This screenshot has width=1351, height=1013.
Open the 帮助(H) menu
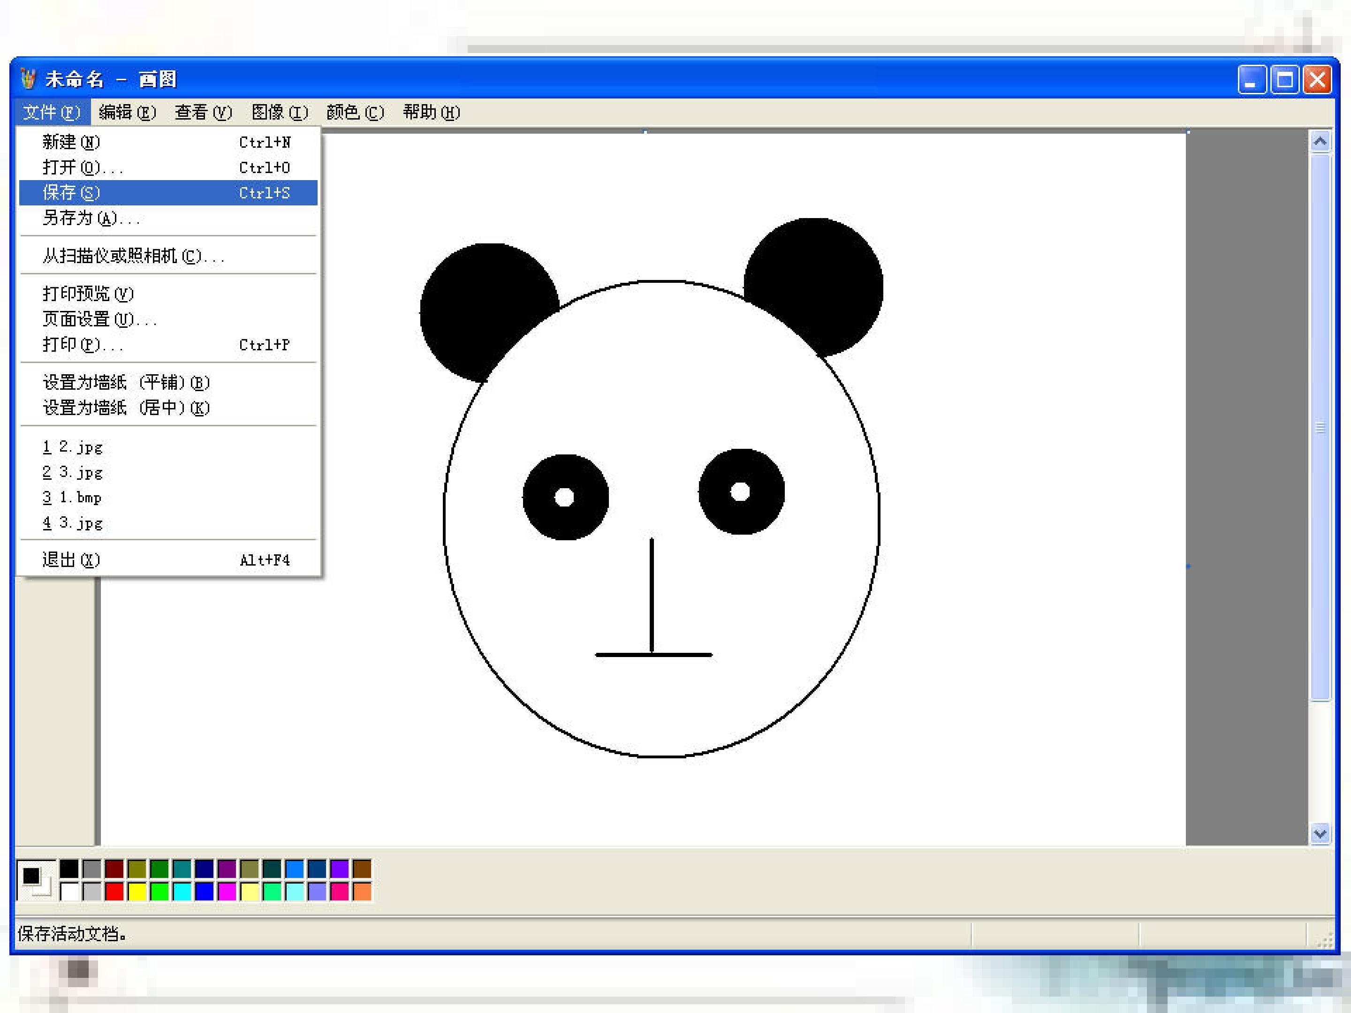pos(431,113)
